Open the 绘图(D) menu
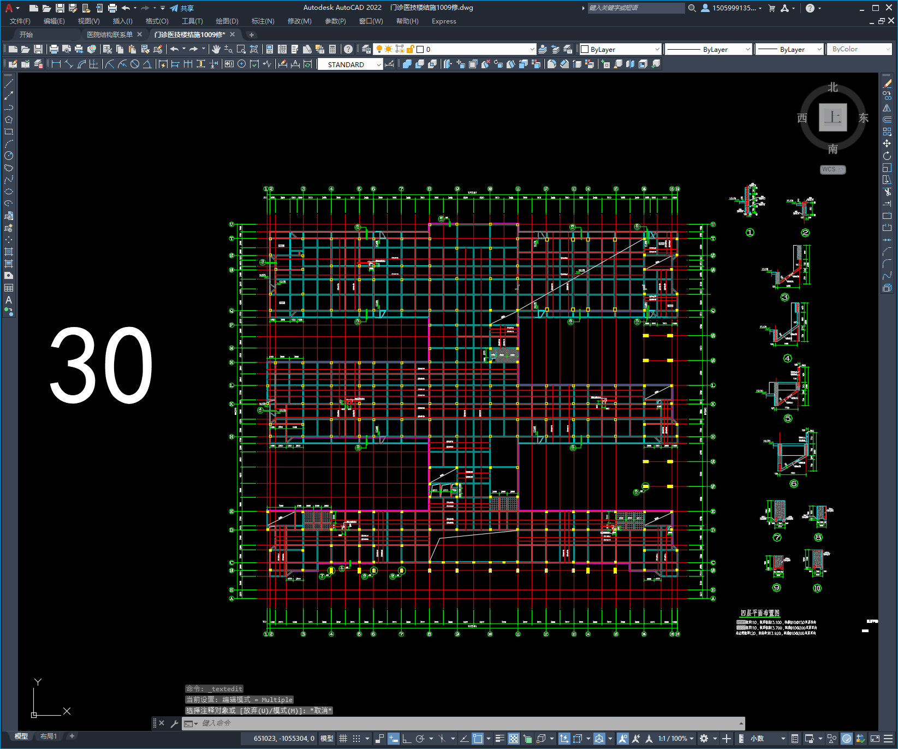Screen dimensions: 898x749 (227, 21)
